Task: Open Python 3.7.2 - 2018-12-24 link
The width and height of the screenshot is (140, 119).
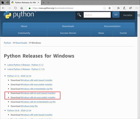Action: coord(19,76)
